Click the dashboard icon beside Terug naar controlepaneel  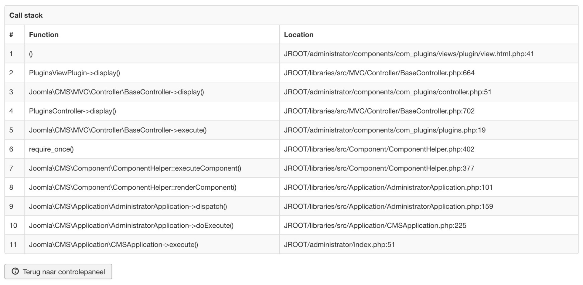point(15,271)
